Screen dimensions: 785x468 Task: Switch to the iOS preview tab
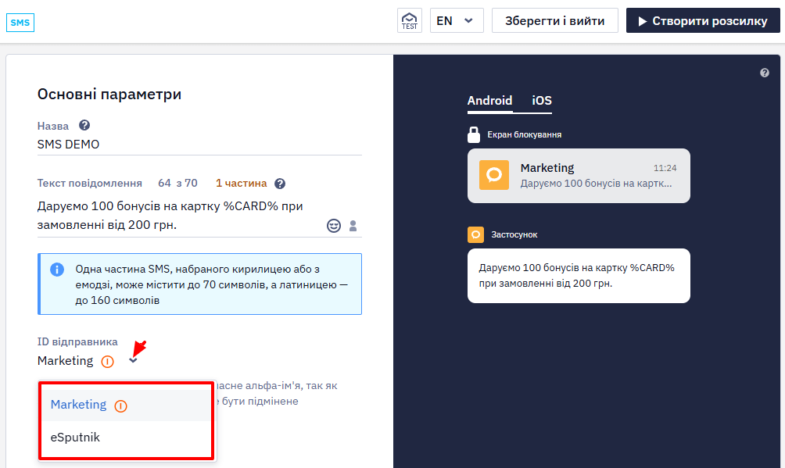coord(542,101)
